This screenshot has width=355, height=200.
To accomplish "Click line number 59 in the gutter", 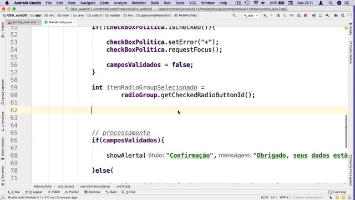I will click(x=14, y=88).
